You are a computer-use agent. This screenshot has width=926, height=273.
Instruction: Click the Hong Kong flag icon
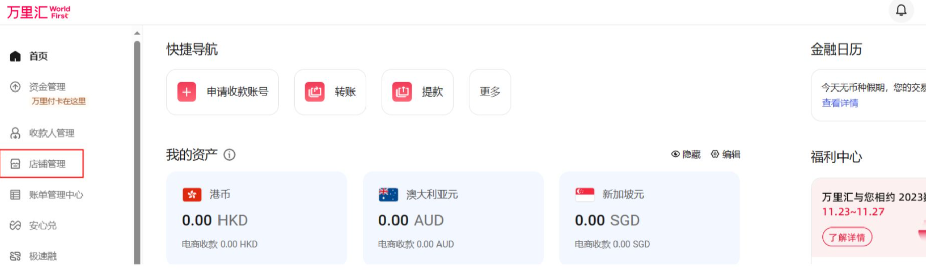[x=192, y=195]
